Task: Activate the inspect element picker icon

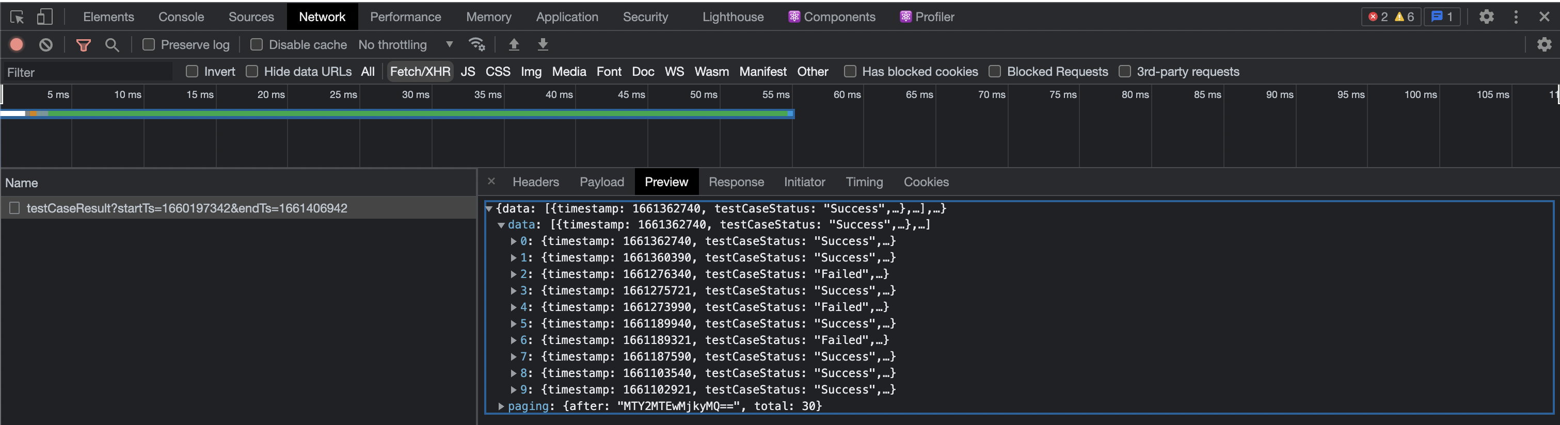Action: click(17, 17)
